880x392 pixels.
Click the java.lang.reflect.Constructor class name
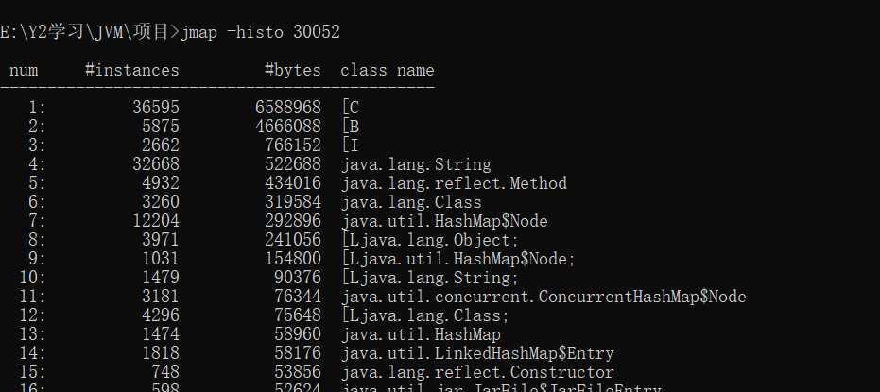(x=476, y=372)
